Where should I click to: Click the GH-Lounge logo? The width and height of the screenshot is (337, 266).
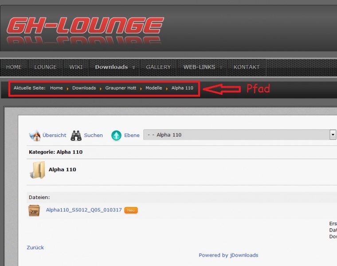pyautogui.click(x=85, y=30)
